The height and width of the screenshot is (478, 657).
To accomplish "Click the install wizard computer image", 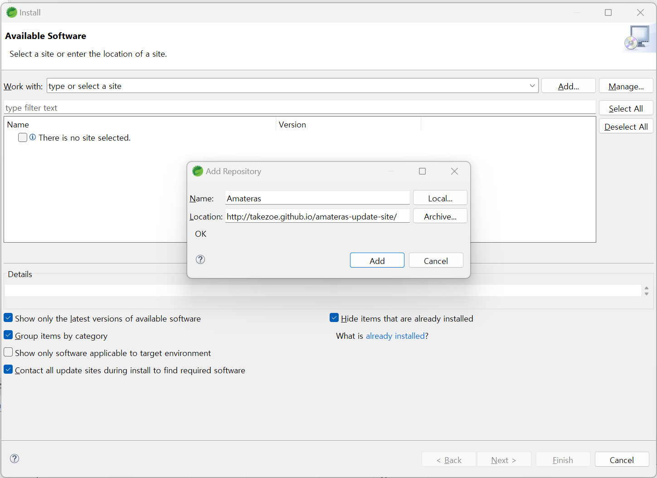I will pos(639,38).
